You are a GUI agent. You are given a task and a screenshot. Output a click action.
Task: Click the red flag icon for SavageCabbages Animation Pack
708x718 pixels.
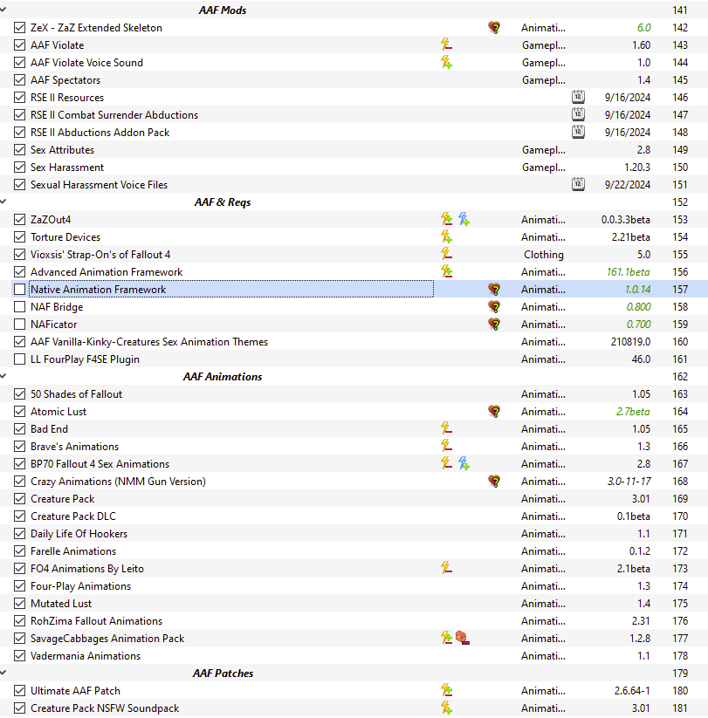point(463,639)
